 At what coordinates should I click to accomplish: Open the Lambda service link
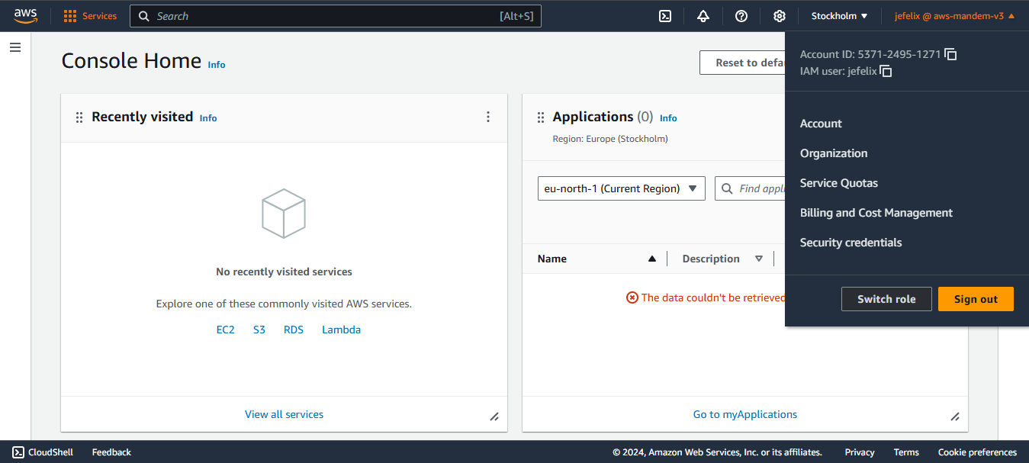coord(342,330)
